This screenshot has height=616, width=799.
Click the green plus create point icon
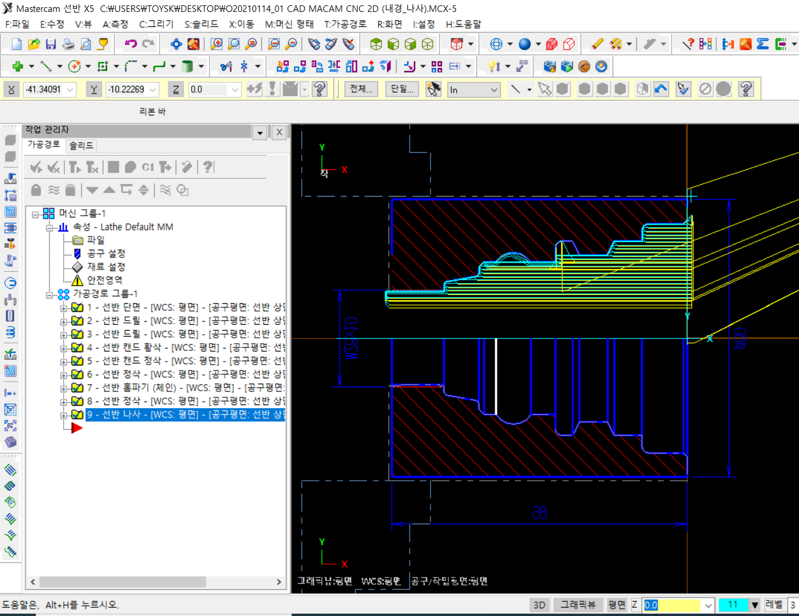[x=18, y=66]
